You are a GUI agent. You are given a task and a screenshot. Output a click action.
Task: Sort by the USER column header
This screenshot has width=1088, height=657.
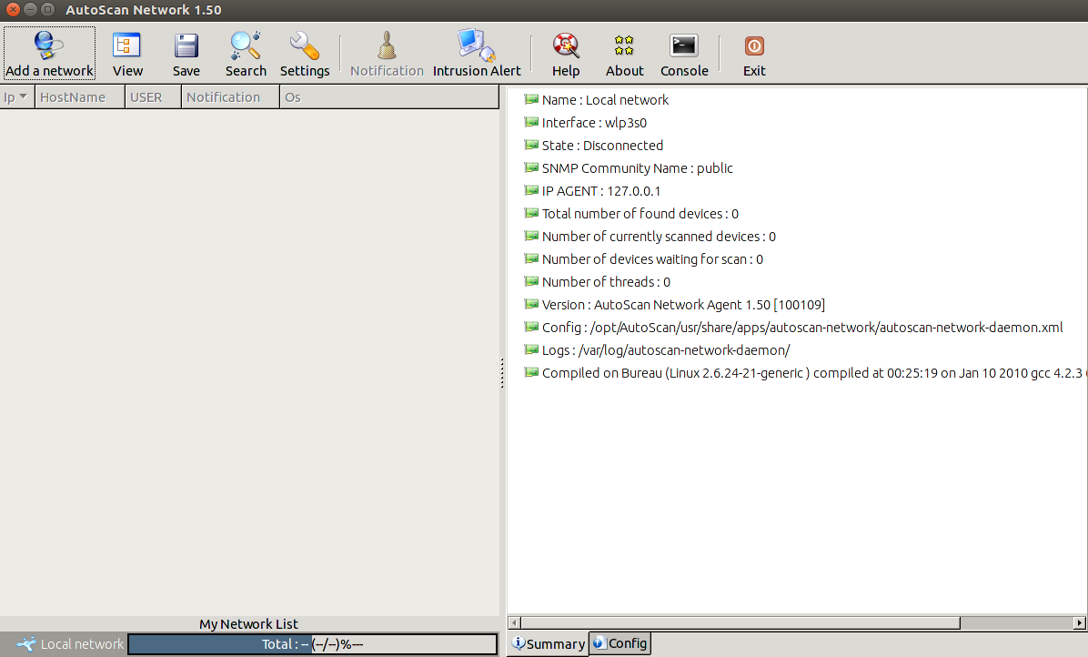154,97
